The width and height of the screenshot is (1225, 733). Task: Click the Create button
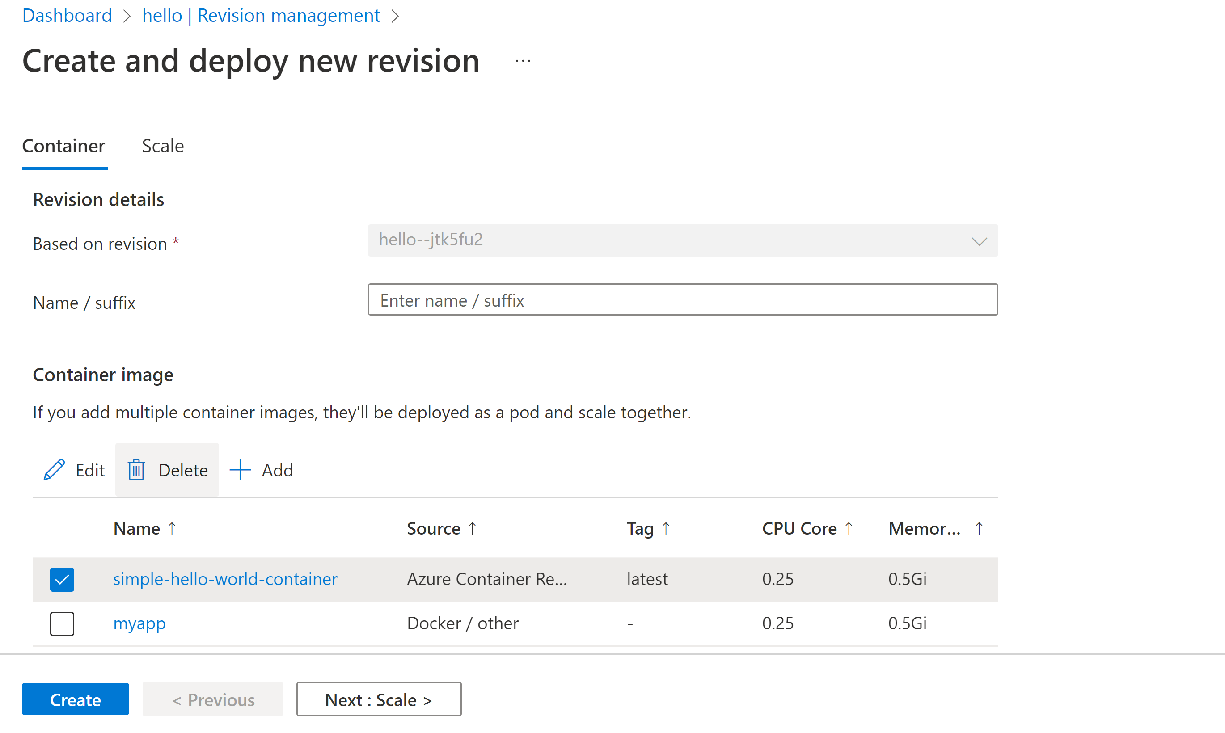pyautogui.click(x=75, y=699)
